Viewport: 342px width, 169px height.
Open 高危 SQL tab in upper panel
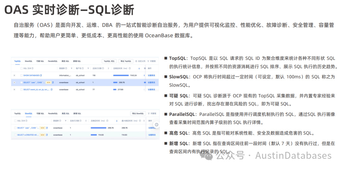tap(66, 61)
